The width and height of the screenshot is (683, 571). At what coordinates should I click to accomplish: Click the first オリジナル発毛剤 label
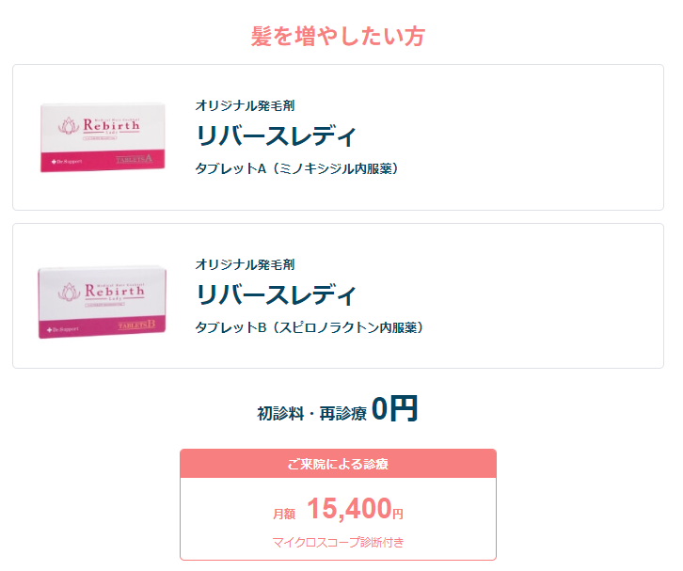(245, 105)
